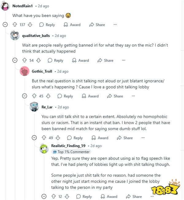The height and width of the screenshot is (200, 184).
Task: Upvote NotedRain1's comment
Action: [15, 25]
